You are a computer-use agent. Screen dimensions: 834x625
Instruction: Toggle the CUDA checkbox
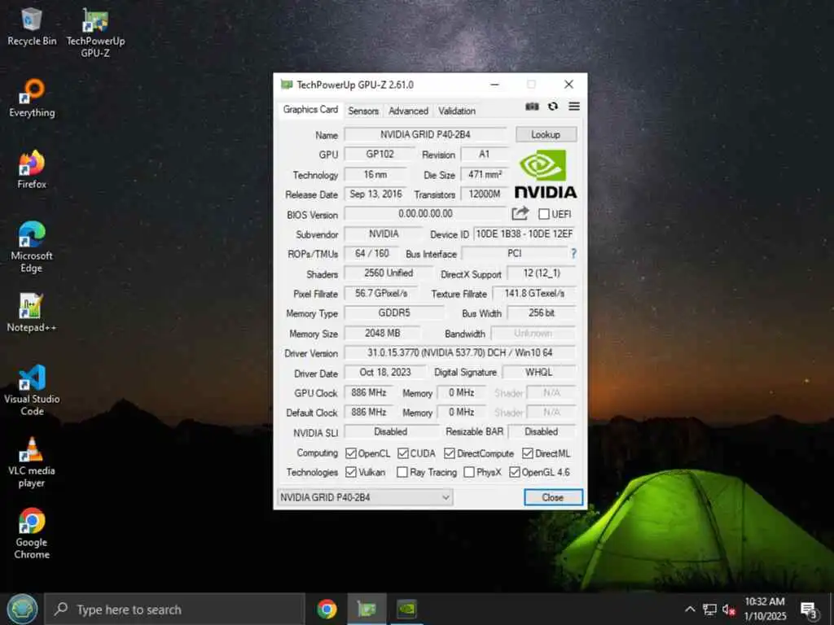tap(402, 453)
